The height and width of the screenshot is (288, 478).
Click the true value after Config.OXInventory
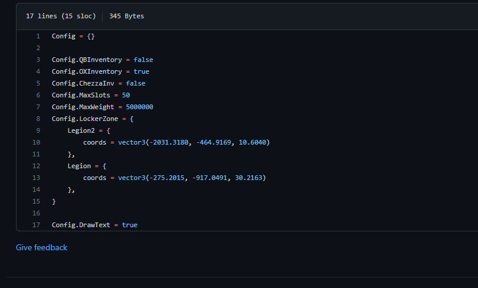coord(141,71)
